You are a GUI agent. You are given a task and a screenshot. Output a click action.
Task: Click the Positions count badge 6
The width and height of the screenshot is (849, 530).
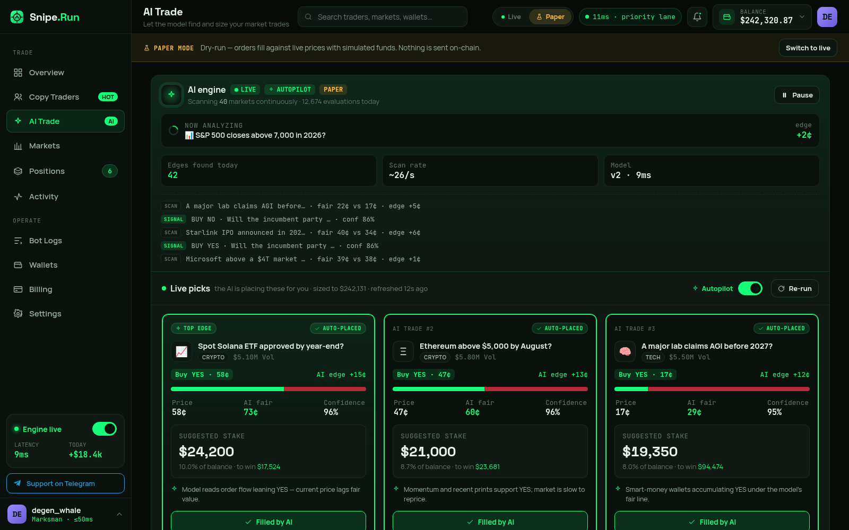click(x=110, y=171)
